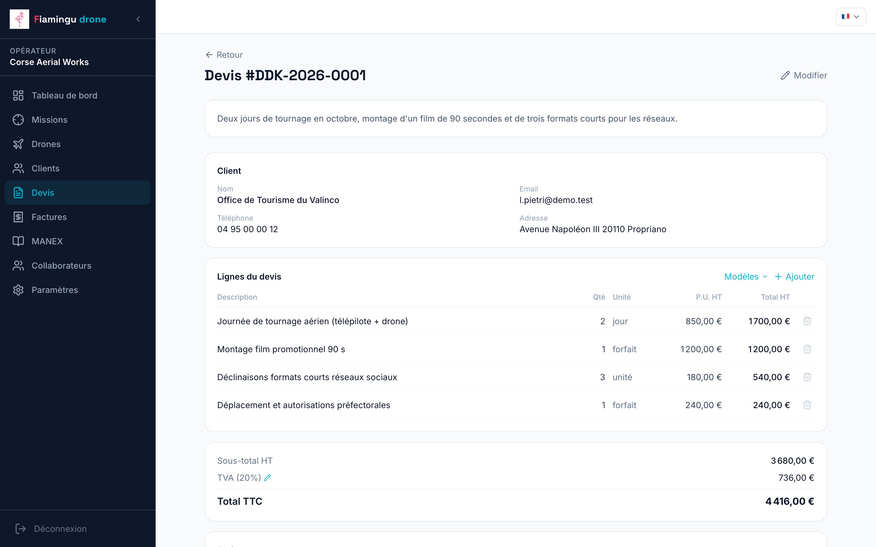Expand the Modèles dropdown
876x547 pixels.
click(x=746, y=277)
